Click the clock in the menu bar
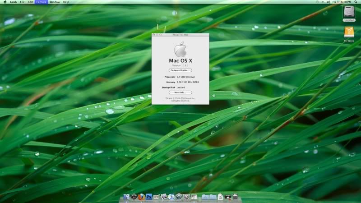The width and height of the screenshot is (361, 203). [x=342, y=2]
